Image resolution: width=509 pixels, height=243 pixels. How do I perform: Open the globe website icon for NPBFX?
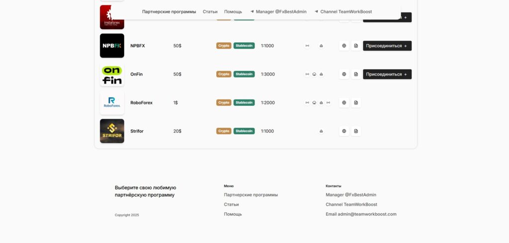click(344, 46)
